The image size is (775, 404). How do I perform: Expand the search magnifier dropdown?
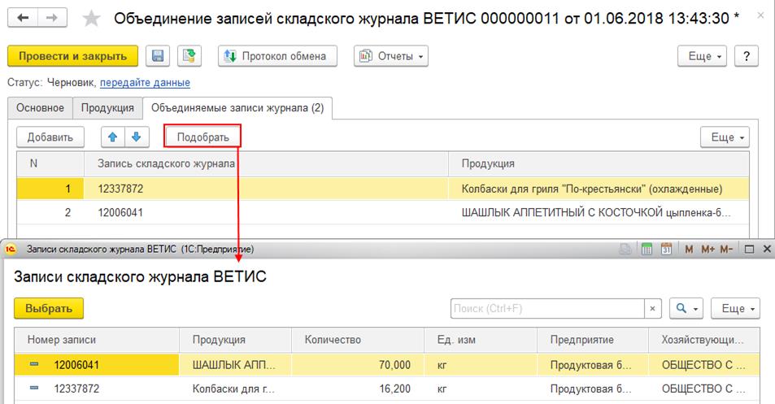(687, 309)
